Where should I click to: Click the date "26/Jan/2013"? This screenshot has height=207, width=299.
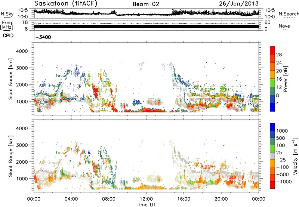pos(239,4)
